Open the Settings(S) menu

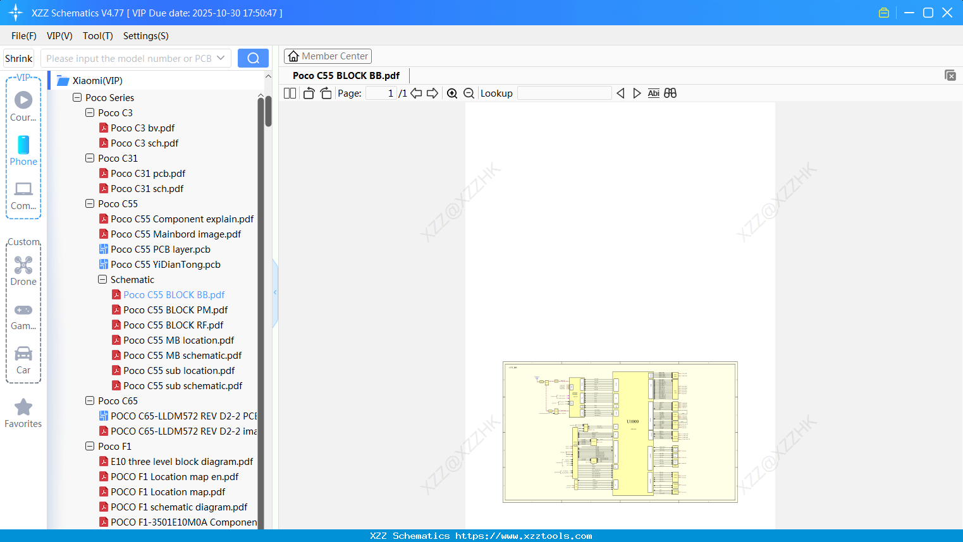(x=146, y=36)
